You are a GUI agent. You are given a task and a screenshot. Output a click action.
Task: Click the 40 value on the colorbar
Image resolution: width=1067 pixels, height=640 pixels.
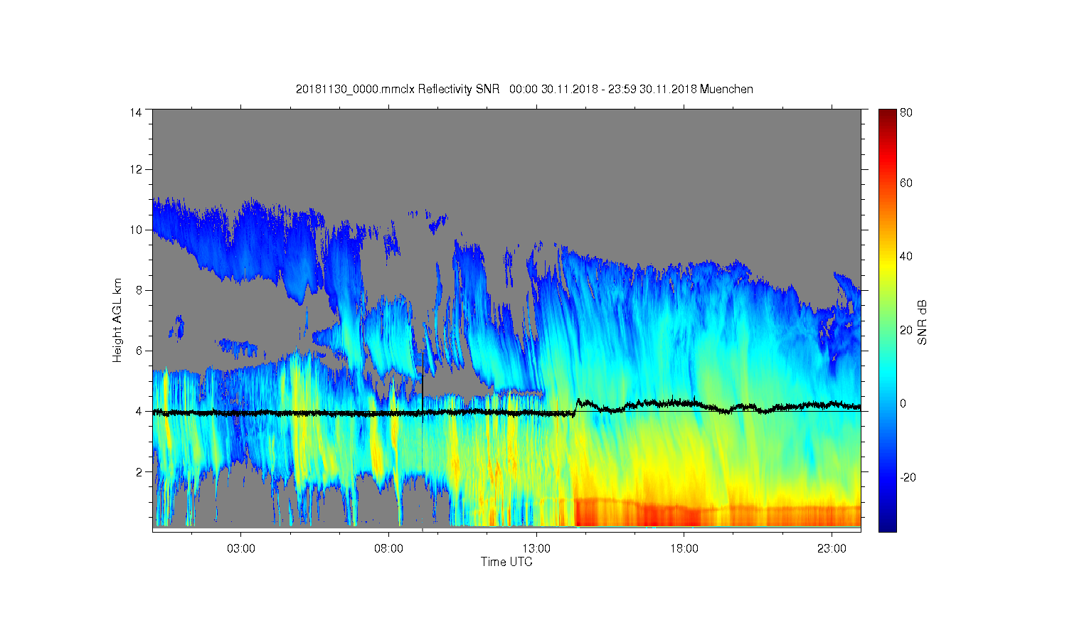[906, 257]
